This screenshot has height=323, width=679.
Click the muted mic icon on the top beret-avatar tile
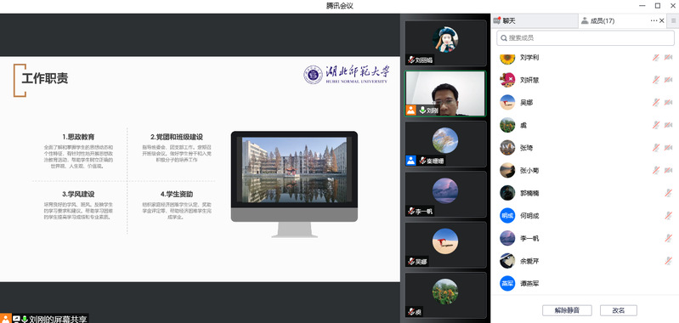click(x=411, y=60)
